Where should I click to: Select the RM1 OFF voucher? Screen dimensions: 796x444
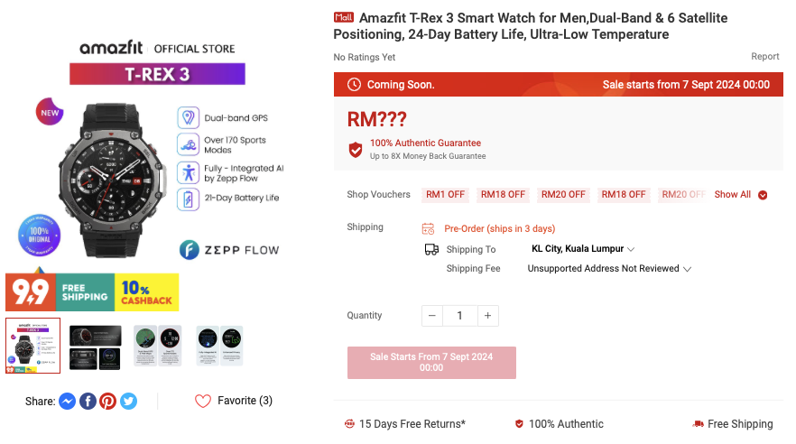[x=445, y=194]
